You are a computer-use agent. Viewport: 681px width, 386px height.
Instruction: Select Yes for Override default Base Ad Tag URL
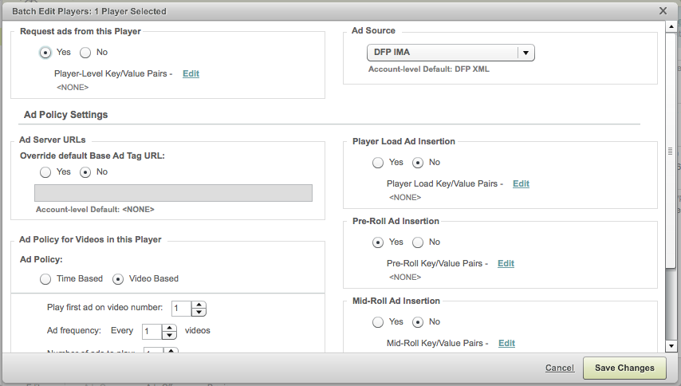pyautogui.click(x=45, y=172)
